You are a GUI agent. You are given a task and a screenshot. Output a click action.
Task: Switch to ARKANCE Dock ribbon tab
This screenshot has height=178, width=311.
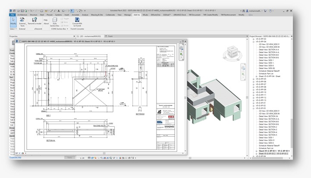pos(180,15)
